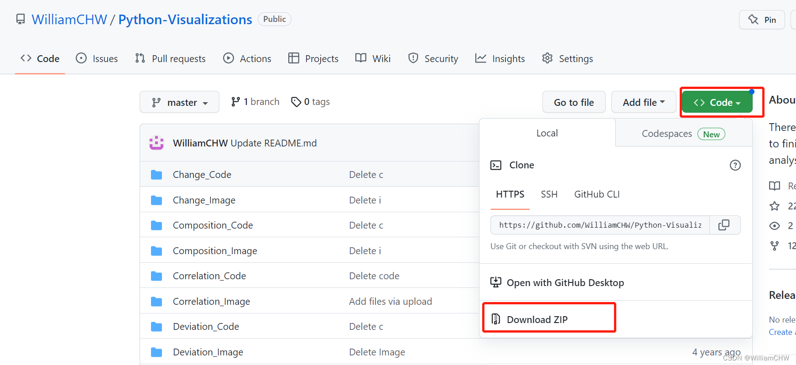The height and width of the screenshot is (365, 796).
Task: Click the star icon in About sidebar
Action: pos(775,206)
